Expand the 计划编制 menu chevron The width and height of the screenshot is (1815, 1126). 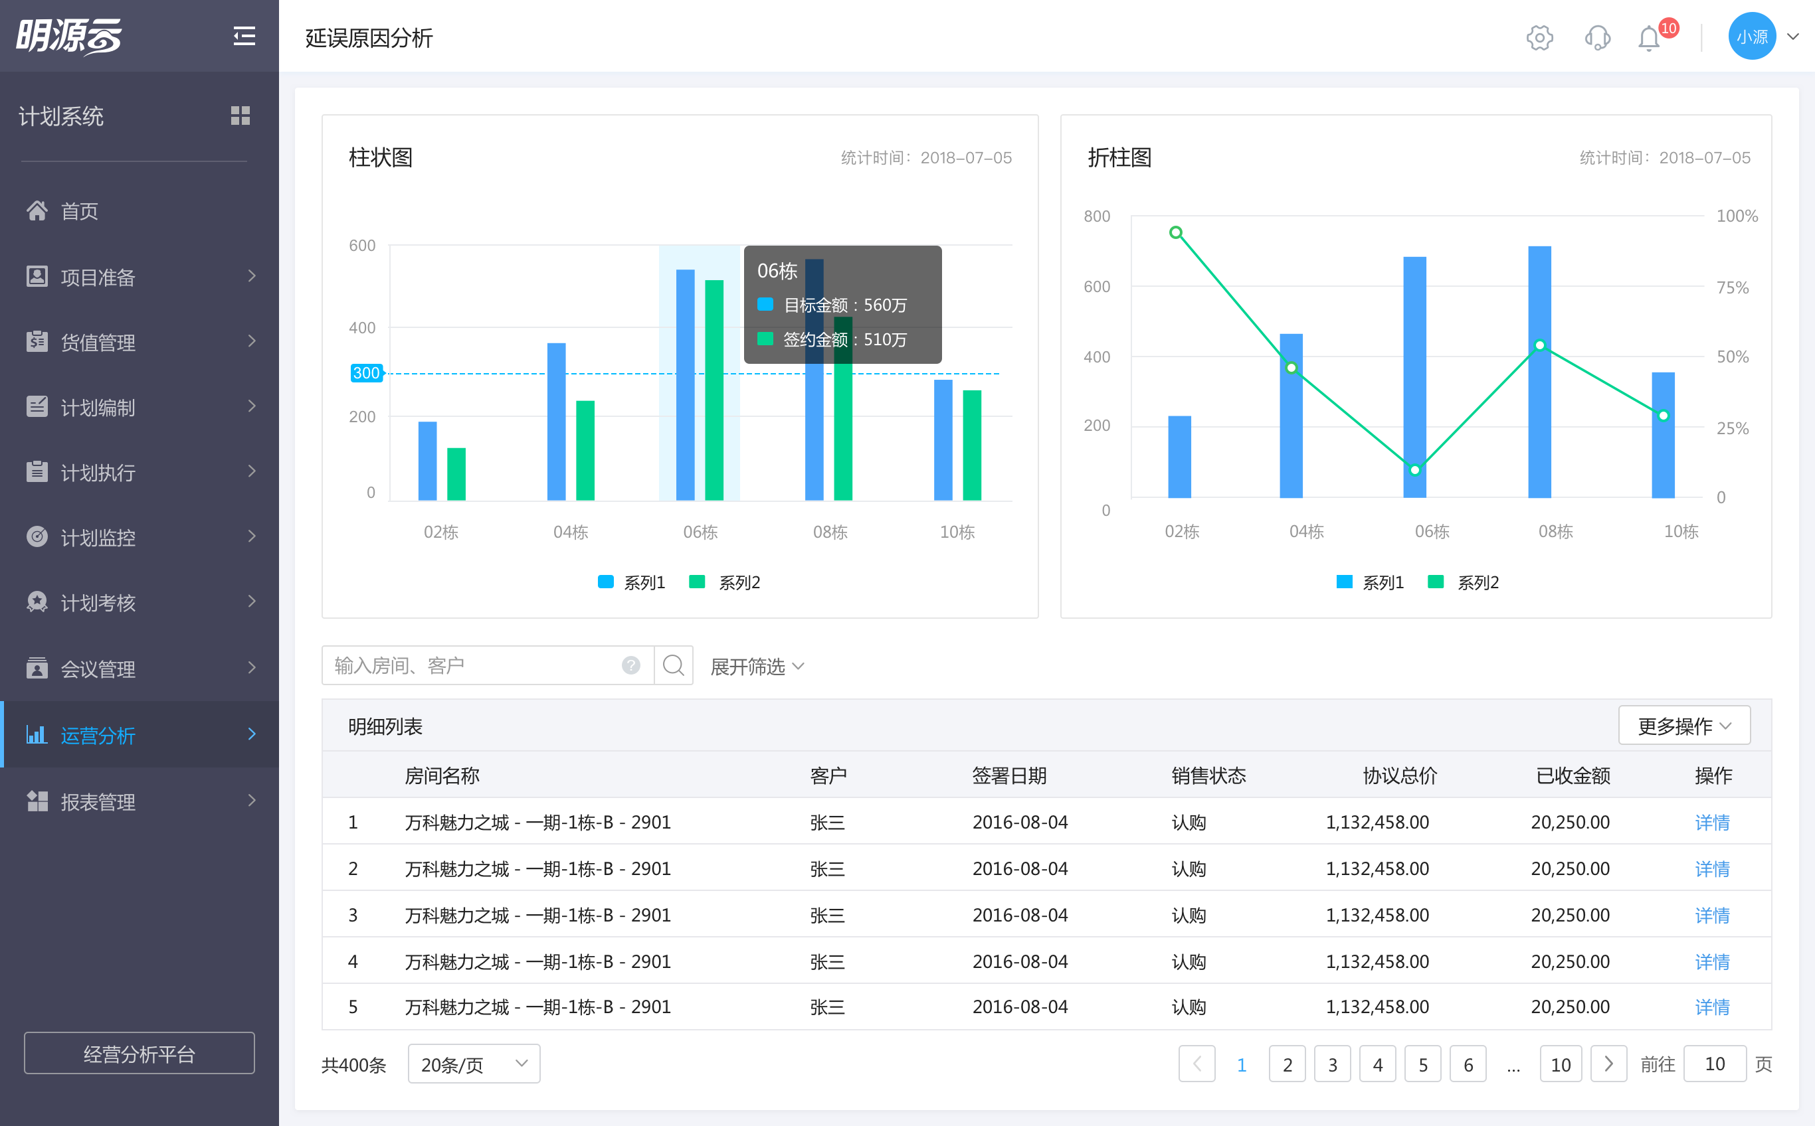pyautogui.click(x=252, y=406)
